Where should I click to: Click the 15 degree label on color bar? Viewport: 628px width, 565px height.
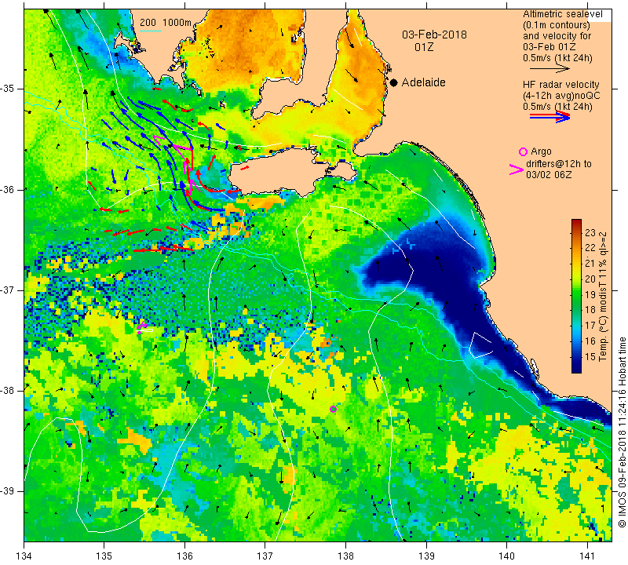(590, 357)
